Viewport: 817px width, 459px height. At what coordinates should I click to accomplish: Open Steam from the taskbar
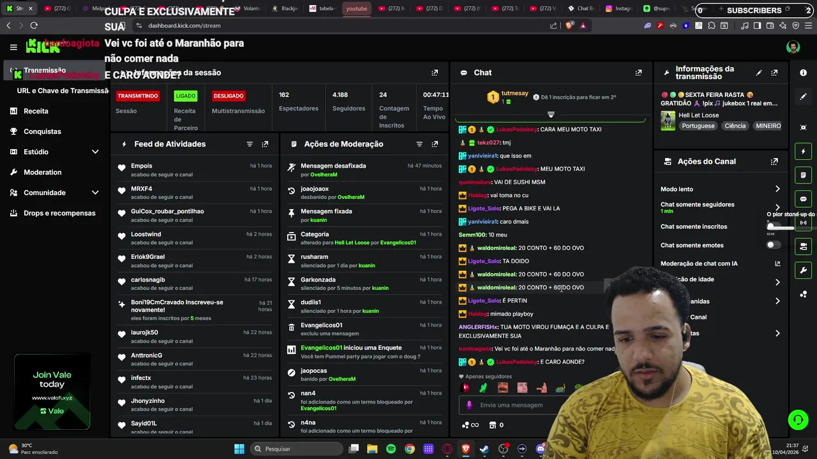pos(484,449)
